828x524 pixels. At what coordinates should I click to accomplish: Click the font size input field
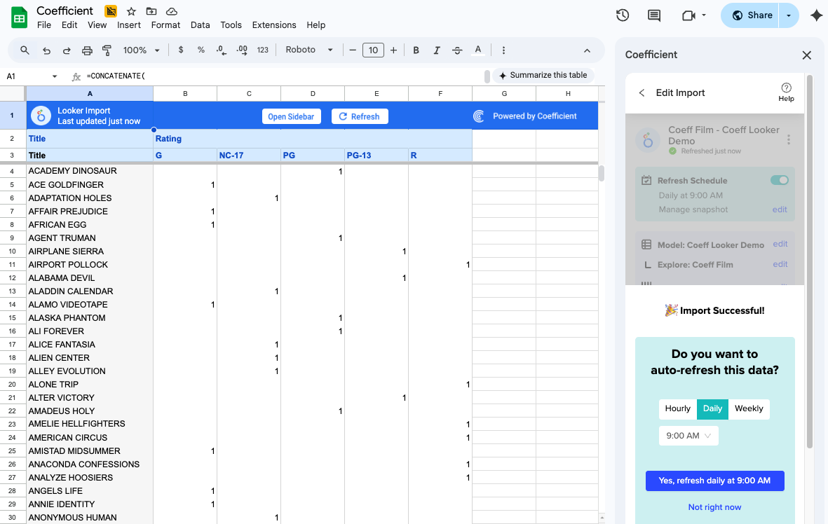[373, 50]
